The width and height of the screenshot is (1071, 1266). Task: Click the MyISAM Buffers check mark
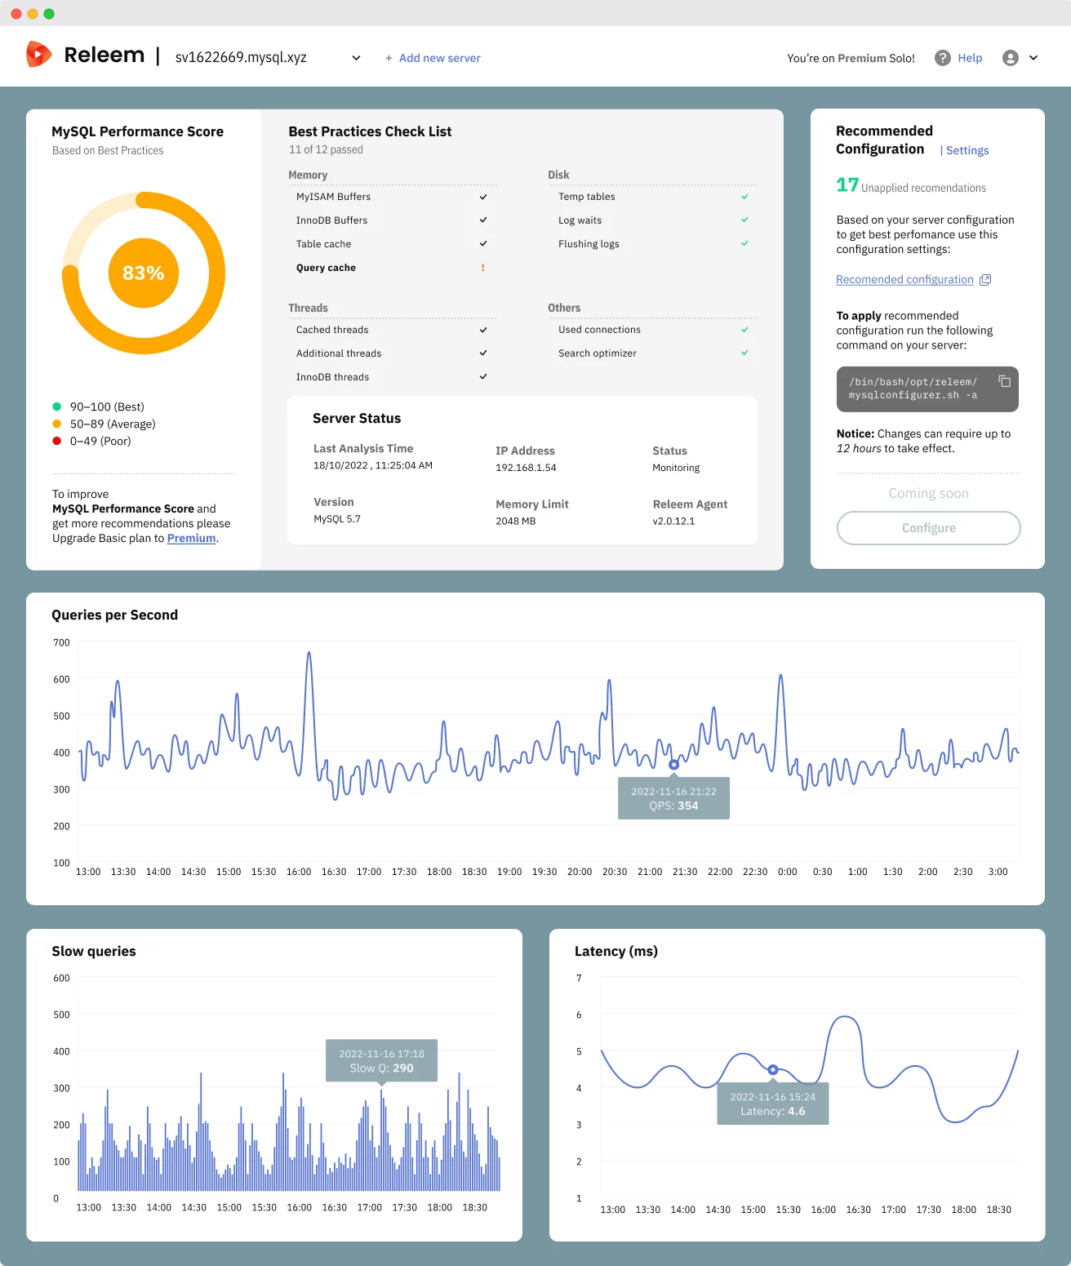(483, 197)
